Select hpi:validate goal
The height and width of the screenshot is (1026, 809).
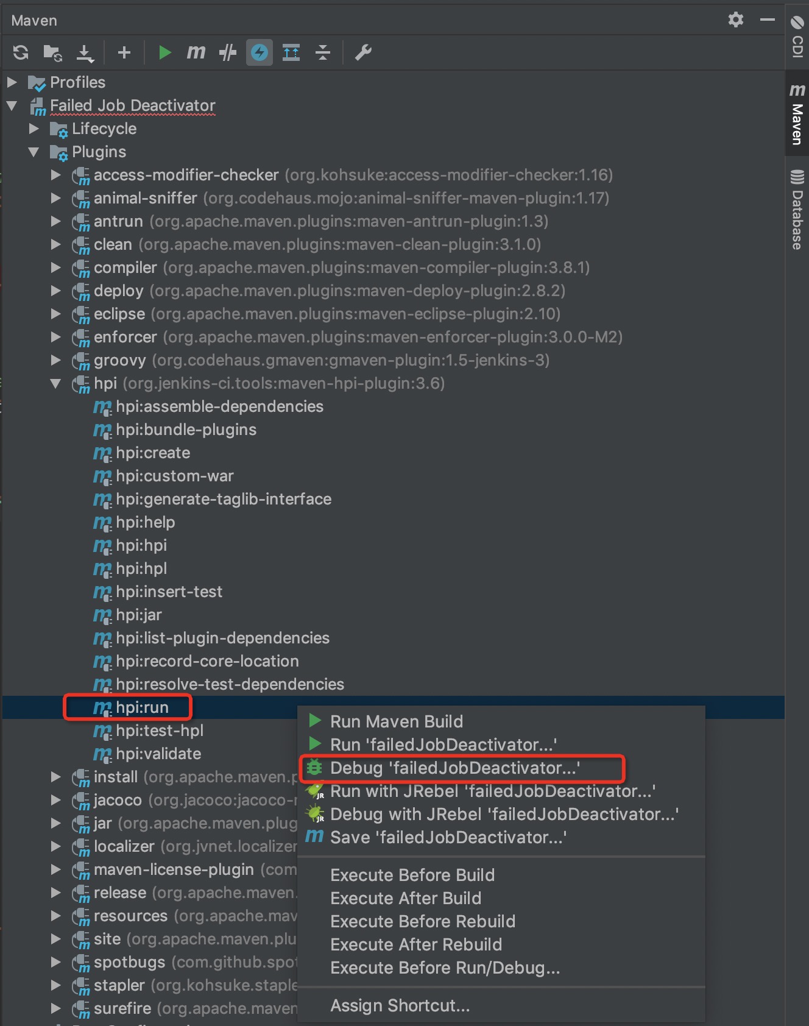(147, 754)
